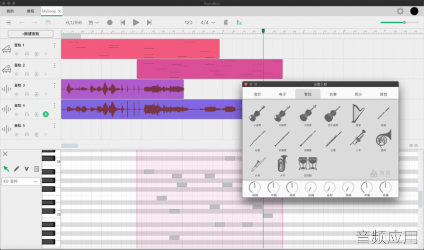This screenshot has height=250, width=424.
Task: Switch to the 我的 tab
Action: (10, 11)
